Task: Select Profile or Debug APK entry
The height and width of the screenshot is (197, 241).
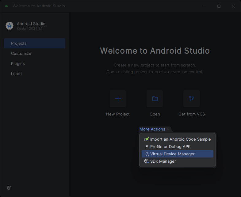Action: point(177,146)
